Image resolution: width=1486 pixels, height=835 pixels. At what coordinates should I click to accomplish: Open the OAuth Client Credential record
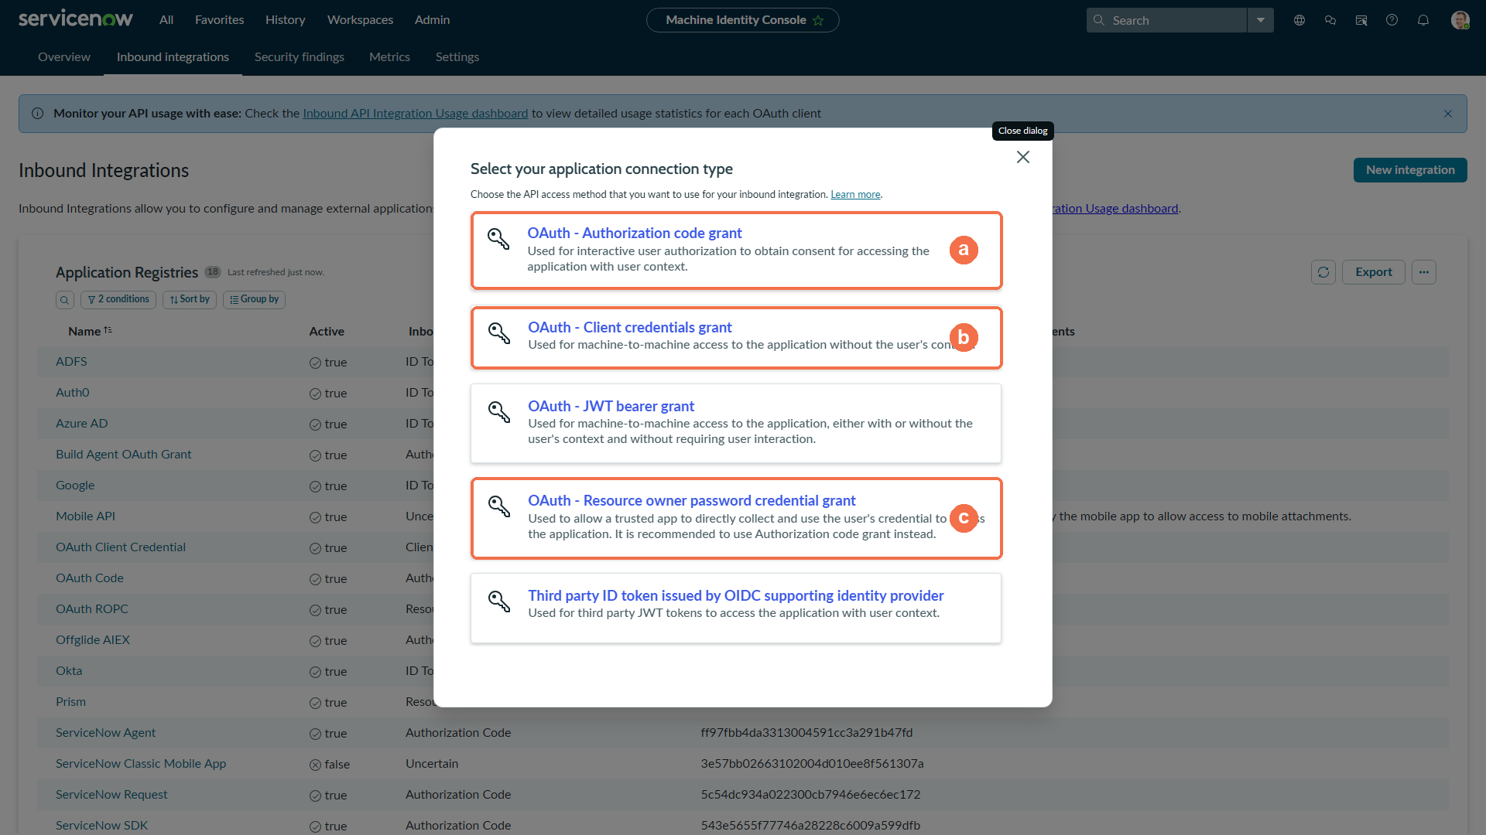(x=121, y=547)
